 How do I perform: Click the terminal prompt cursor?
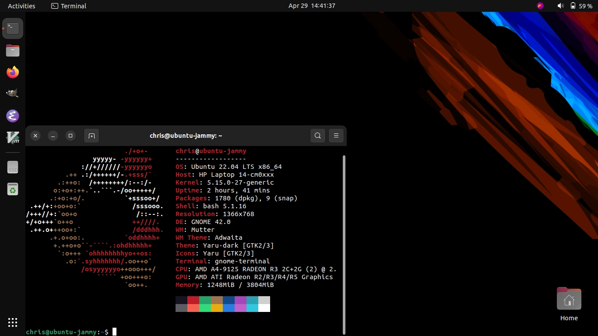(115, 332)
